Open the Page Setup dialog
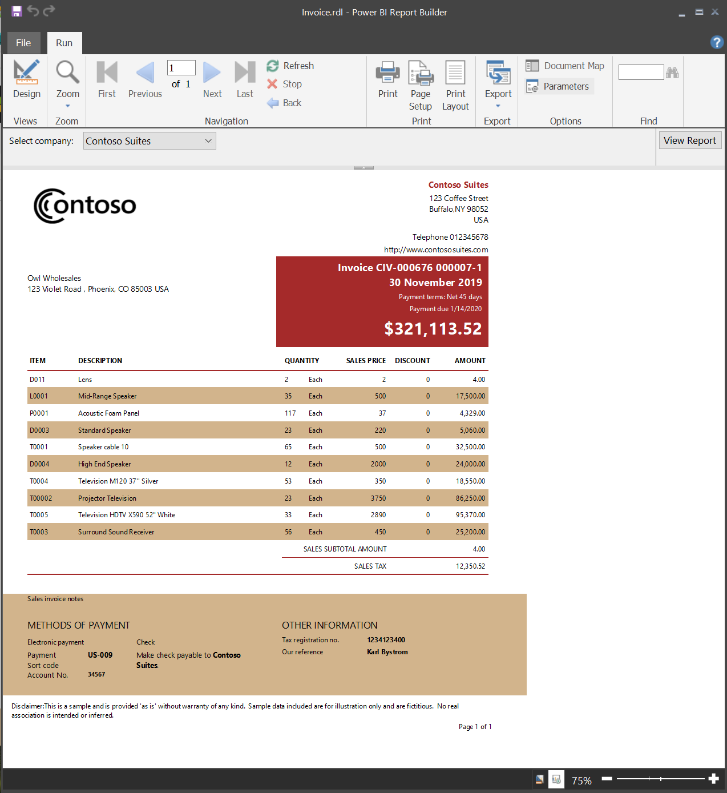The height and width of the screenshot is (793, 727). 421,86
